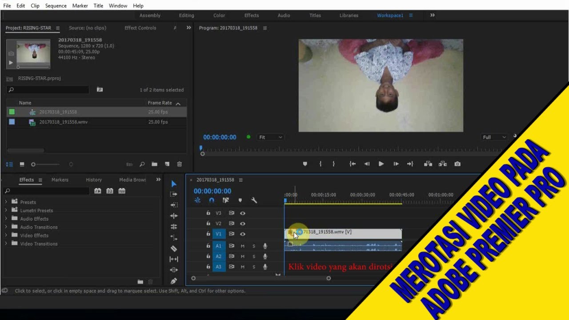Expand the Audio Effects folder
The width and height of the screenshot is (569, 320).
[x=6, y=219]
